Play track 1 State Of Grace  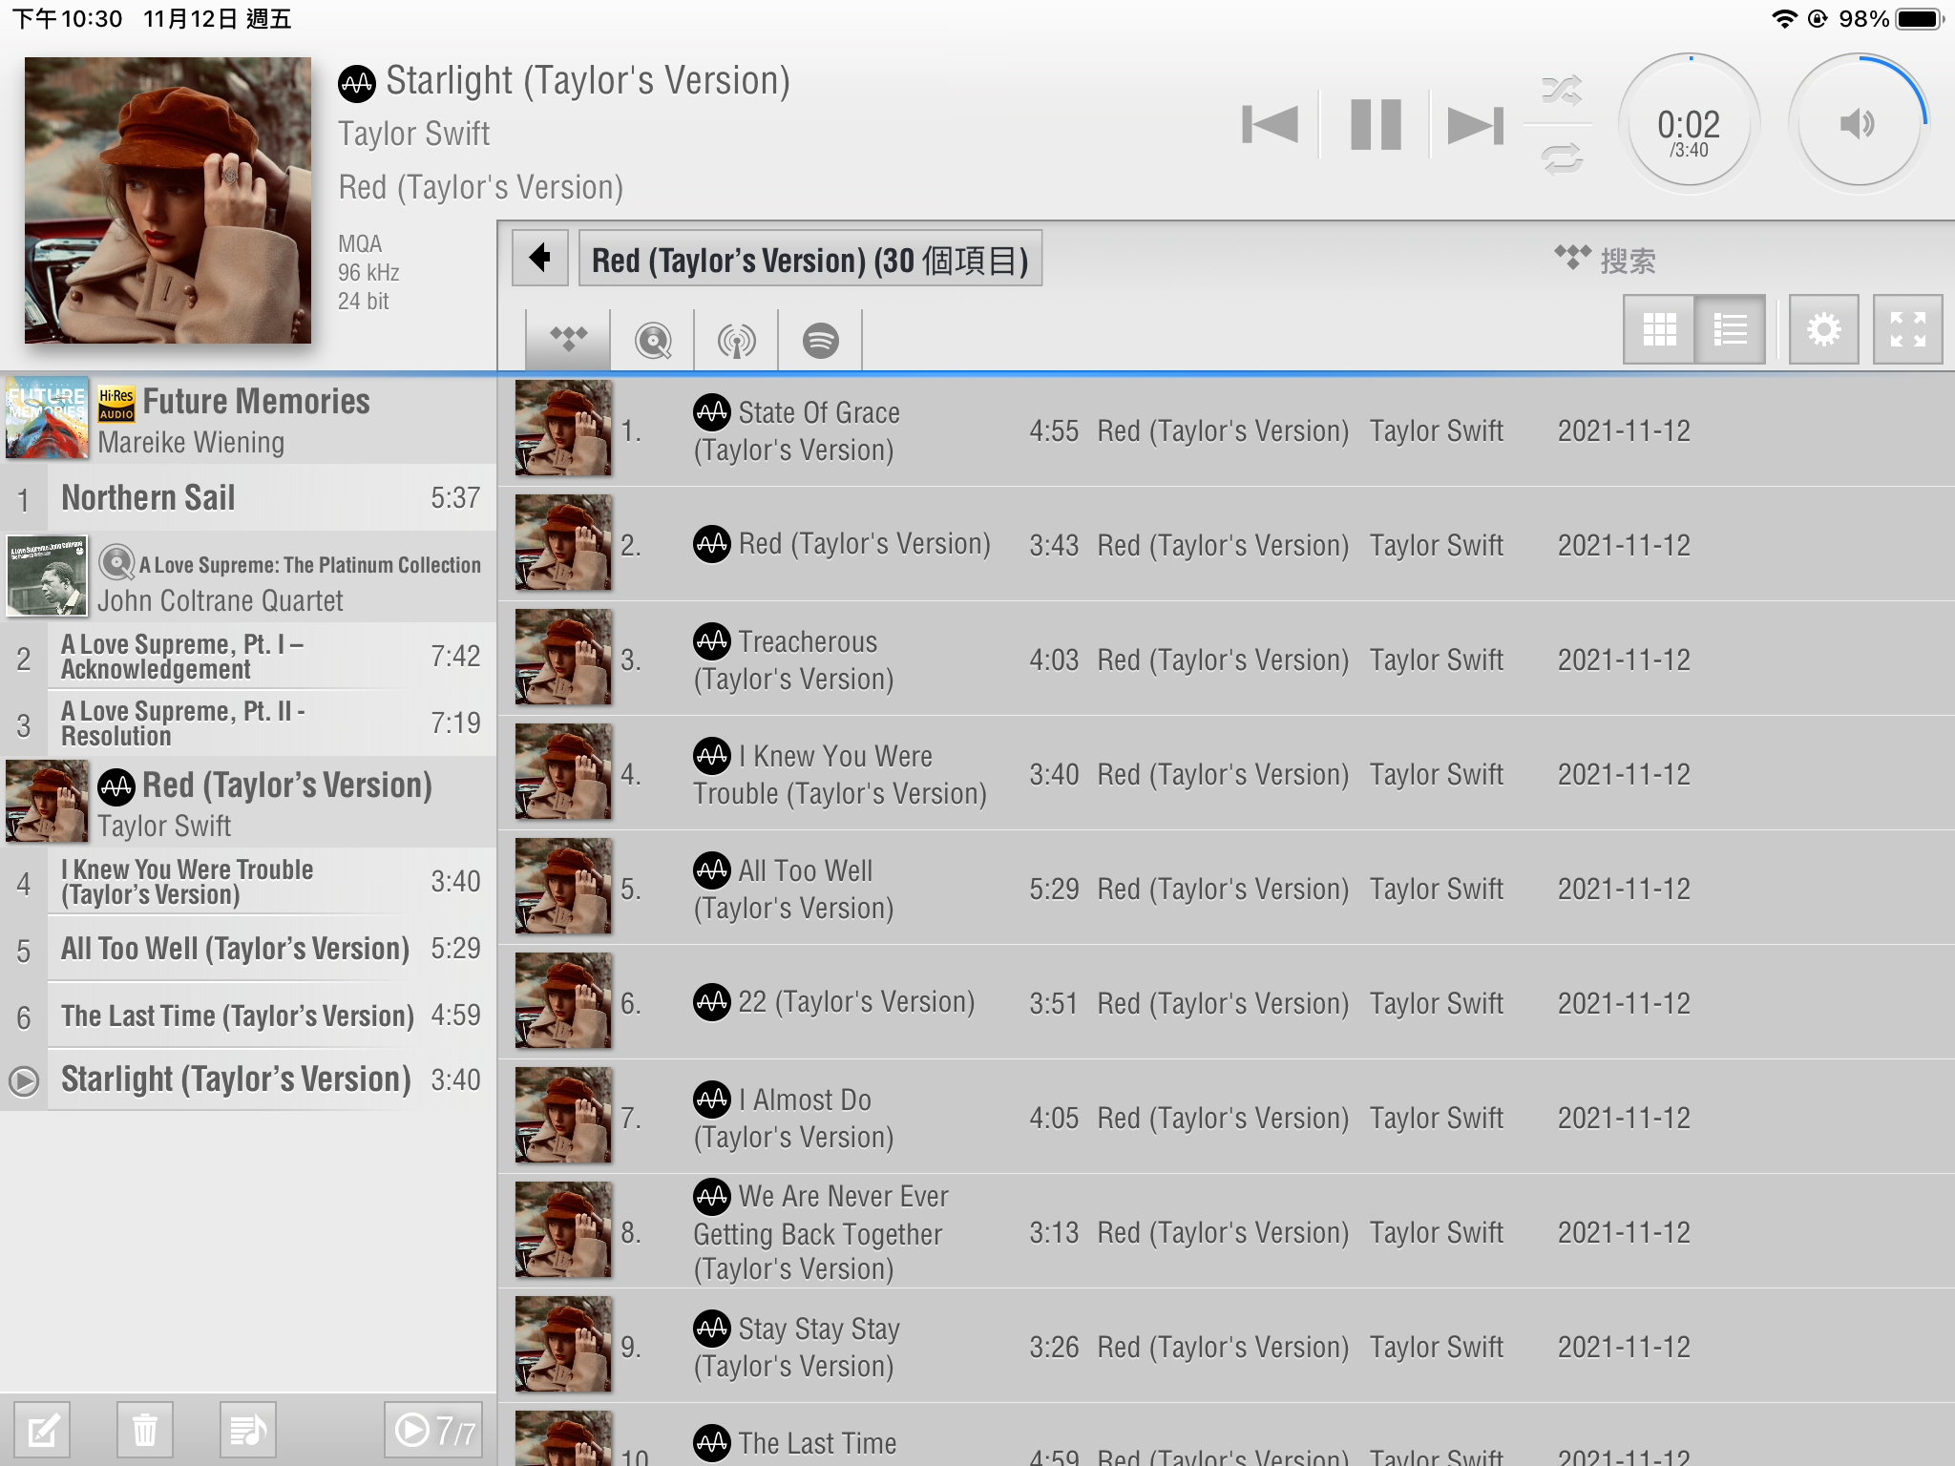pyautogui.click(x=1226, y=429)
